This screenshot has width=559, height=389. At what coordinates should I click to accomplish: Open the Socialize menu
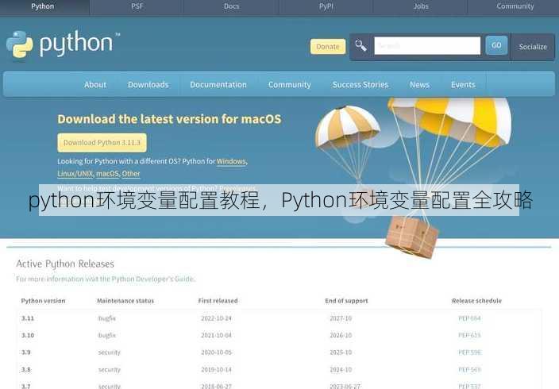(x=533, y=47)
